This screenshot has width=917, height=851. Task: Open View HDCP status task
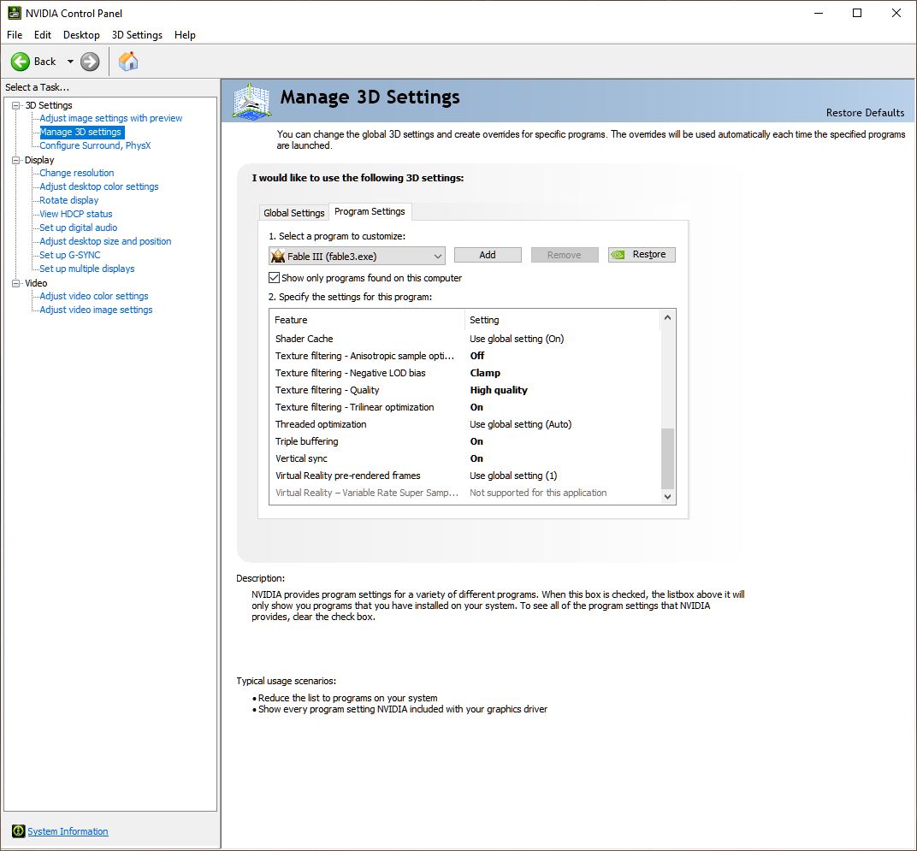click(x=76, y=214)
